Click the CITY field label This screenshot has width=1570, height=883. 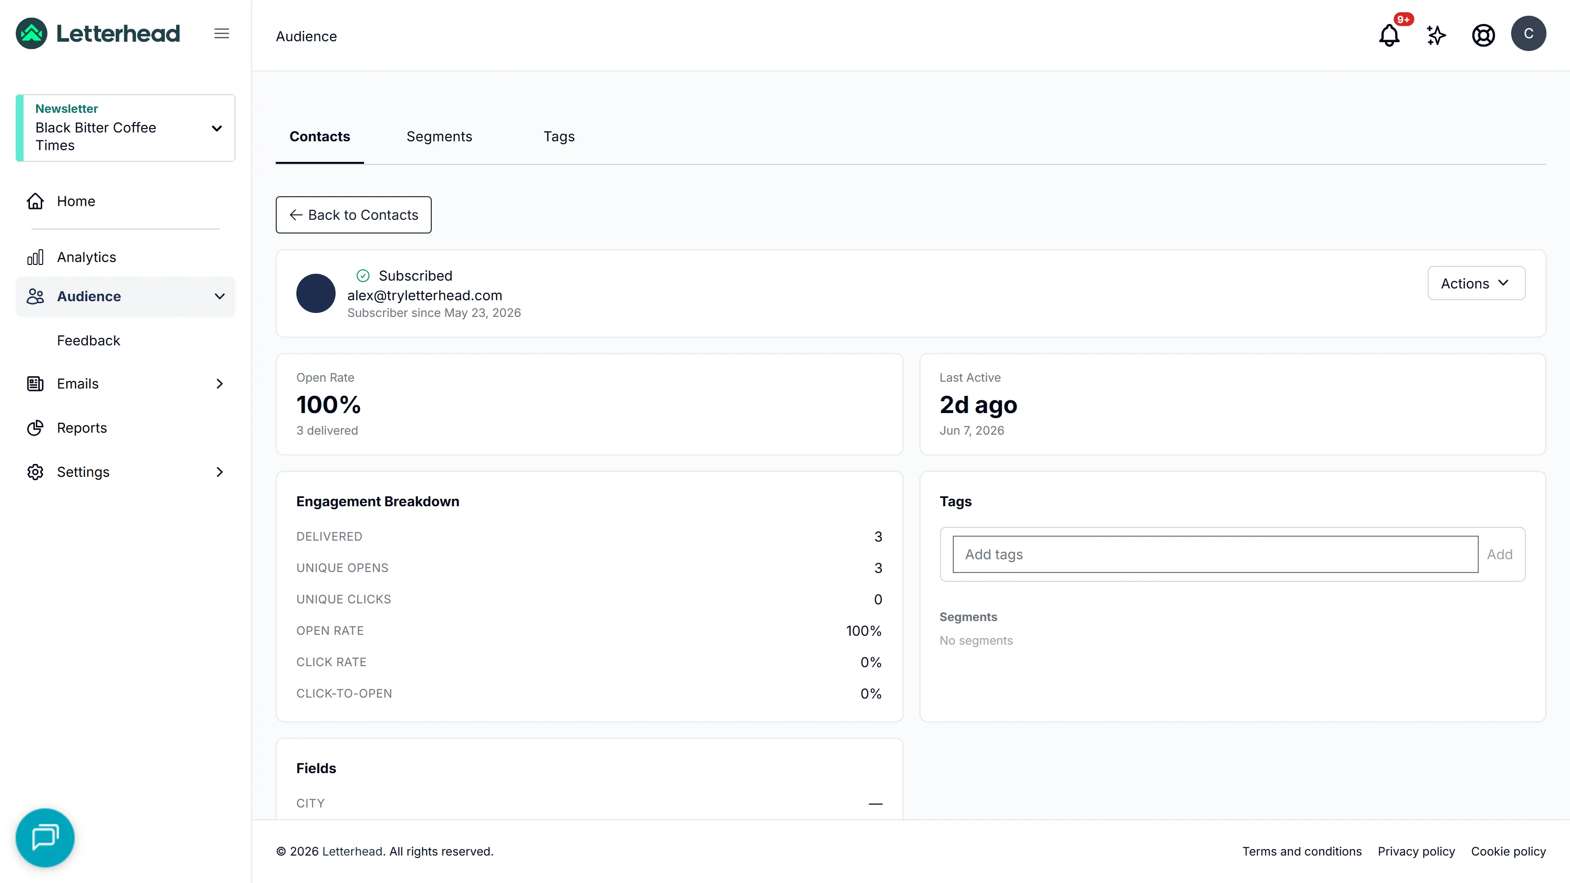tap(310, 803)
